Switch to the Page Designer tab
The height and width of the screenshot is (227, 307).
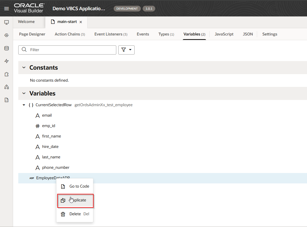click(32, 34)
